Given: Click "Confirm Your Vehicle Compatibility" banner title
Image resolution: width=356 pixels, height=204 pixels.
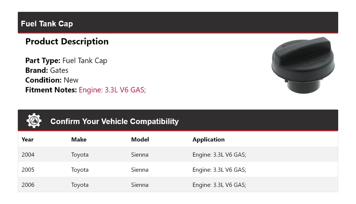Looking at the screenshot, I should [x=114, y=121].
